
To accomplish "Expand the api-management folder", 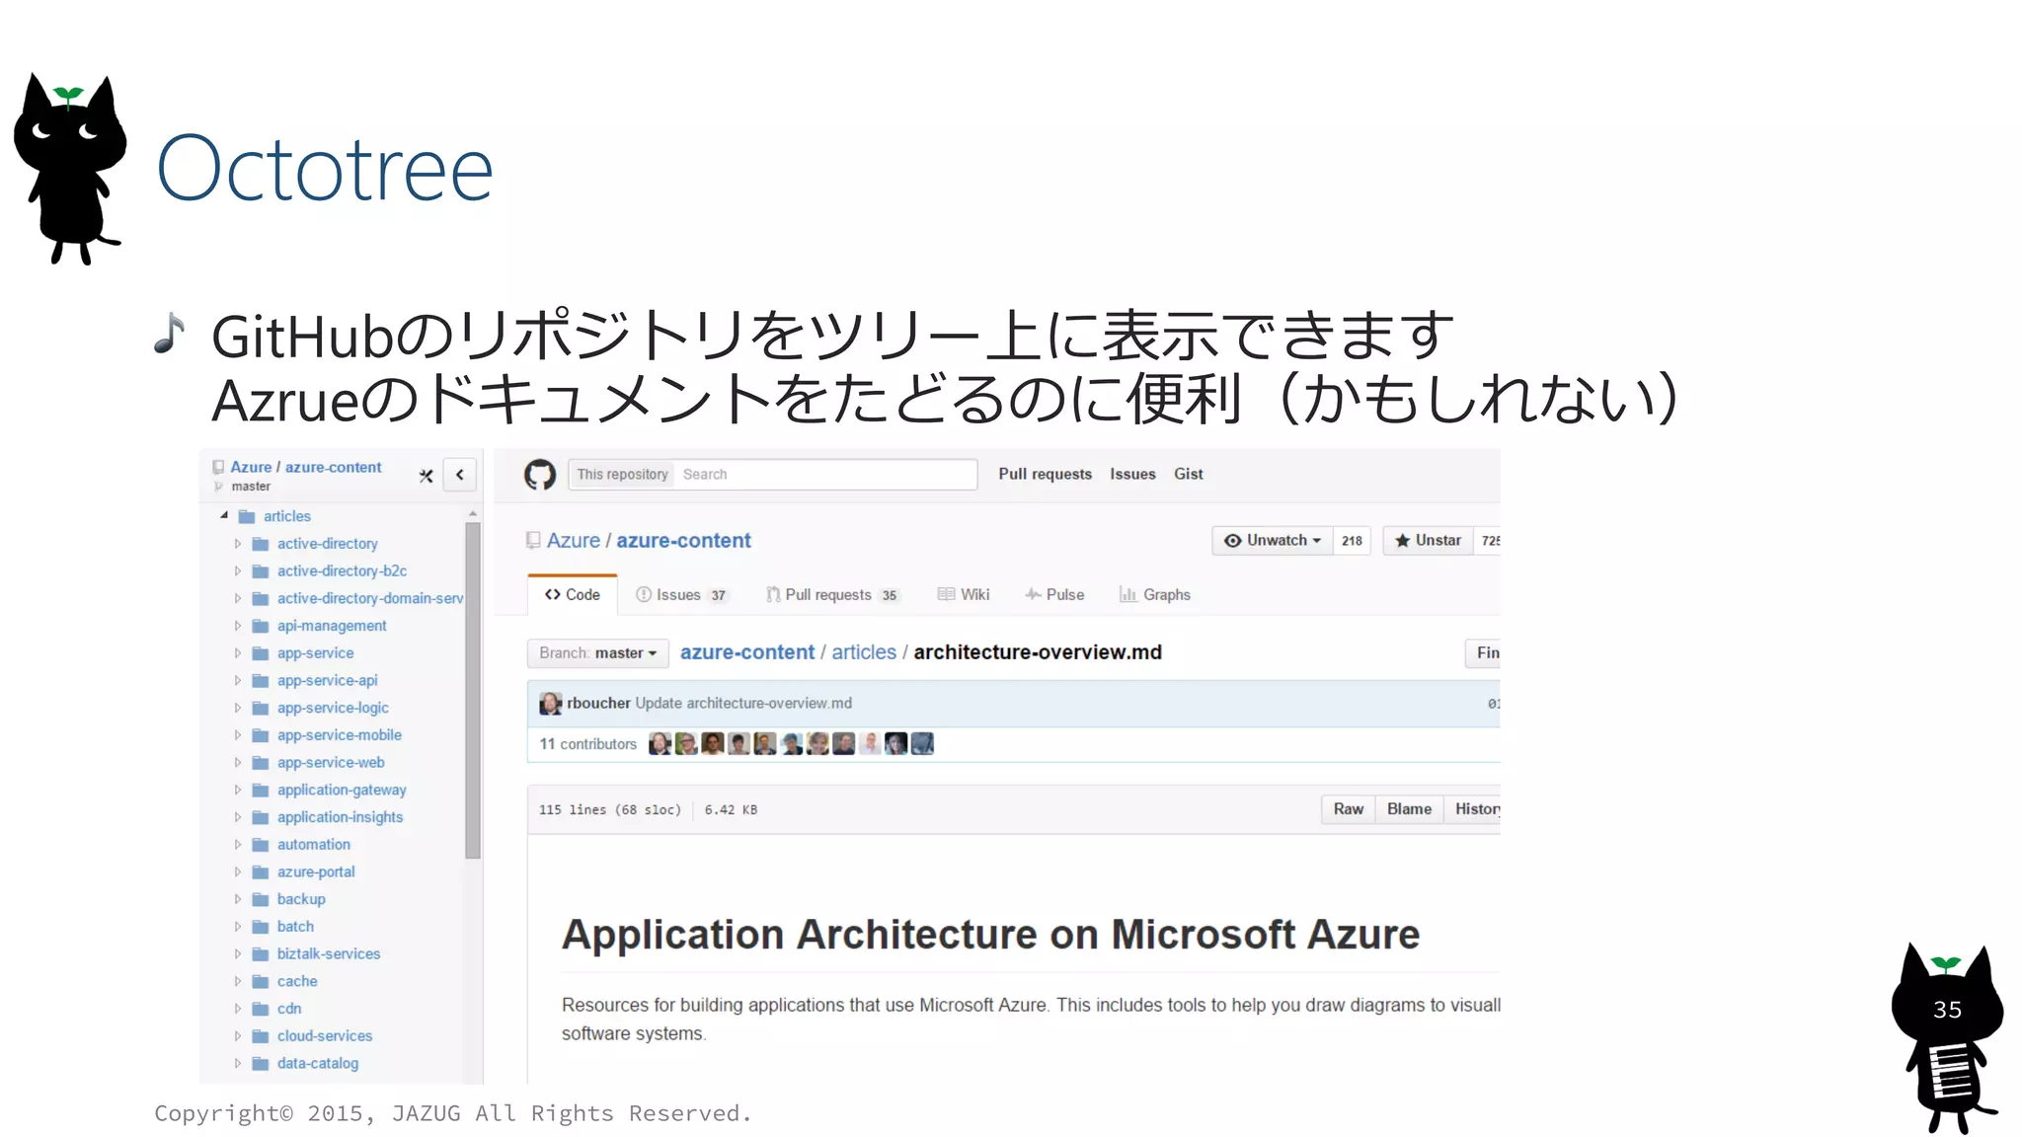I will pyautogui.click(x=238, y=627).
